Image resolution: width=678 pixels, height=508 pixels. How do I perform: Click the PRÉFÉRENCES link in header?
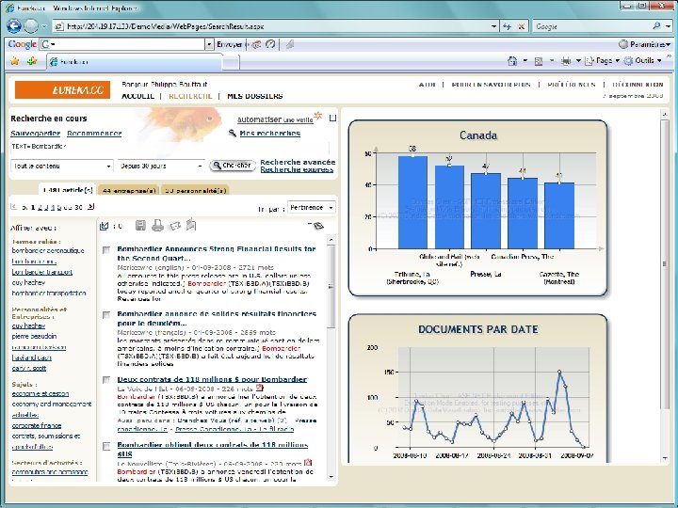point(572,85)
